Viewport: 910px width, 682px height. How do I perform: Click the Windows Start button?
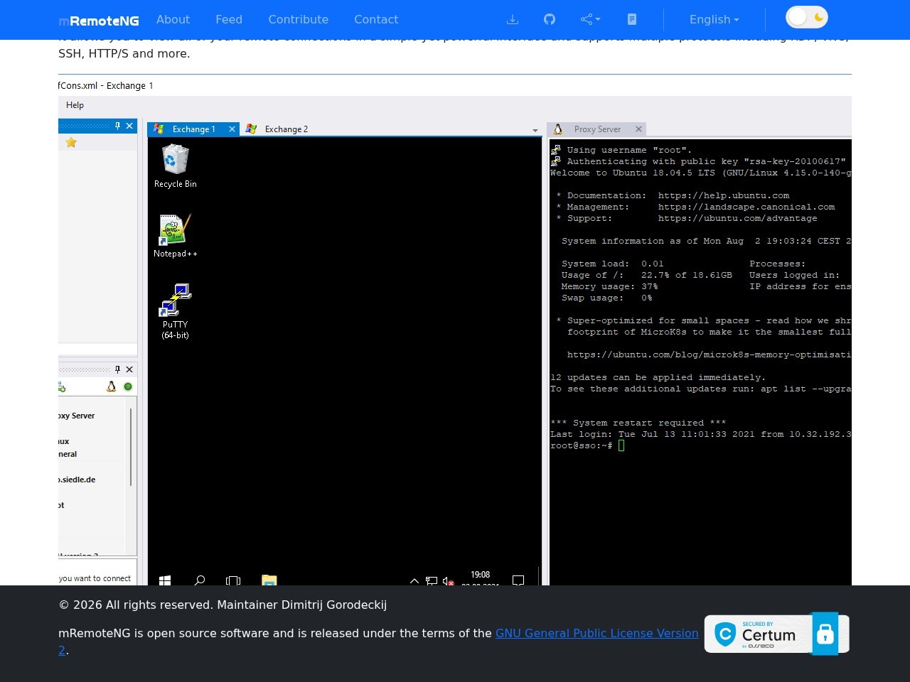click(165, 580)
